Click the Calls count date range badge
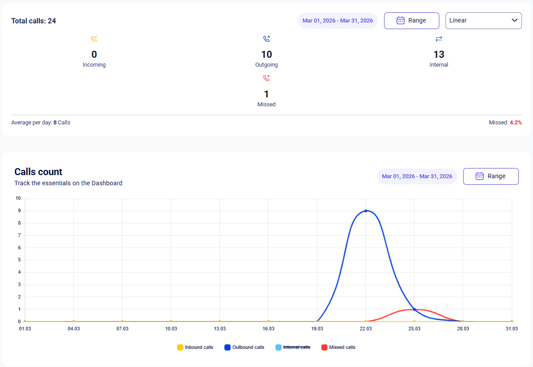Screen dimensions: 533x367 417,176
